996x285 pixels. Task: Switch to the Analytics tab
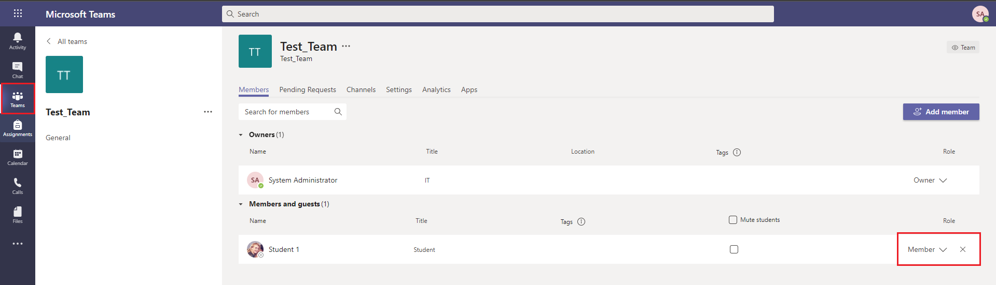click(x=436, y=89)
